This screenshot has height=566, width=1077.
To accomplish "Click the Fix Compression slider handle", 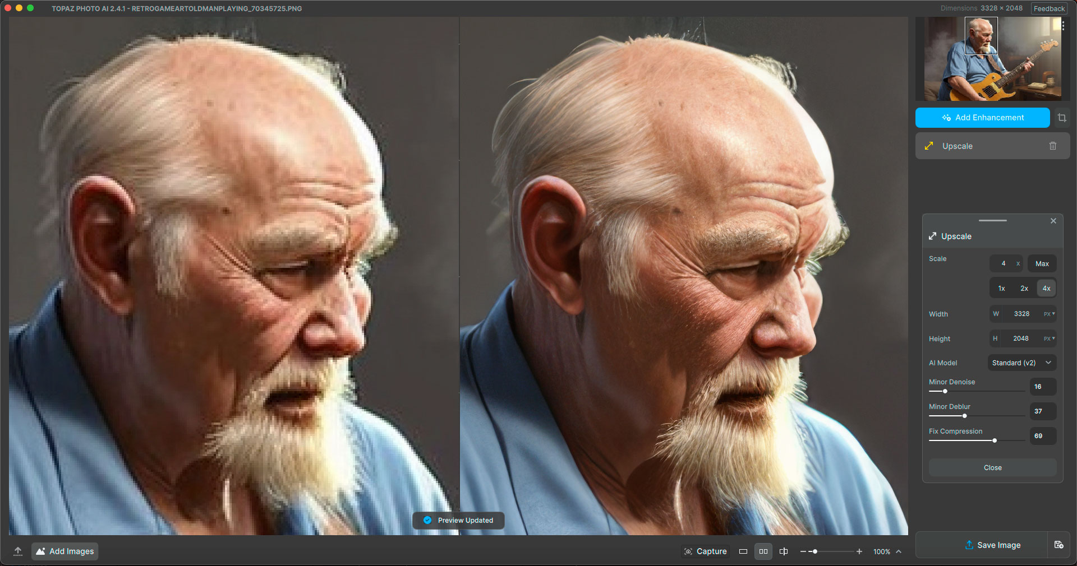I will (995, 440).
